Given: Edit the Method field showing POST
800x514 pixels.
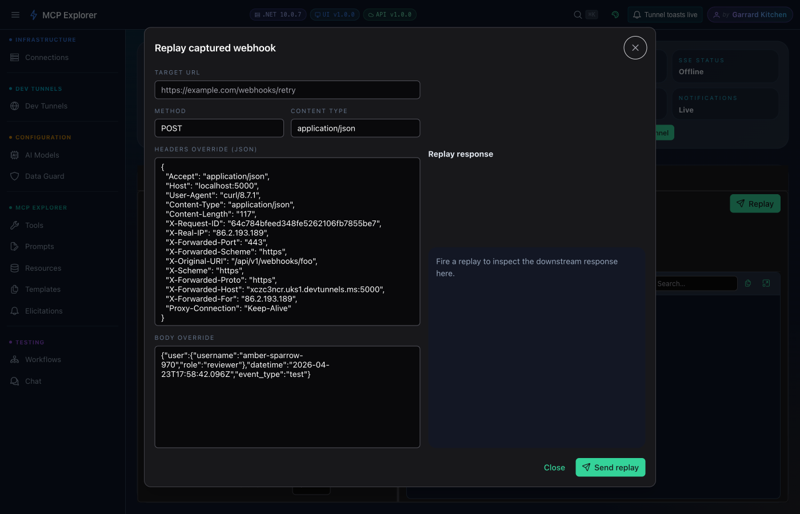Looking at the screenshot, I should click(x=219, y=128).
